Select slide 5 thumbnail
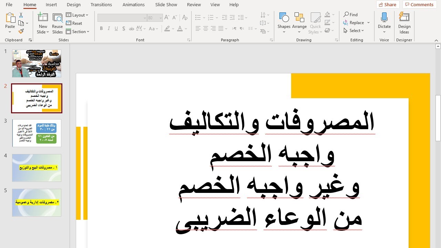The height and width of the screenshot is (248, 441). 37,203
